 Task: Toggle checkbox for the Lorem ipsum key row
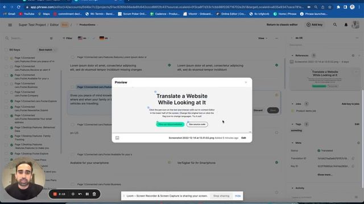[x=72, y=57]
